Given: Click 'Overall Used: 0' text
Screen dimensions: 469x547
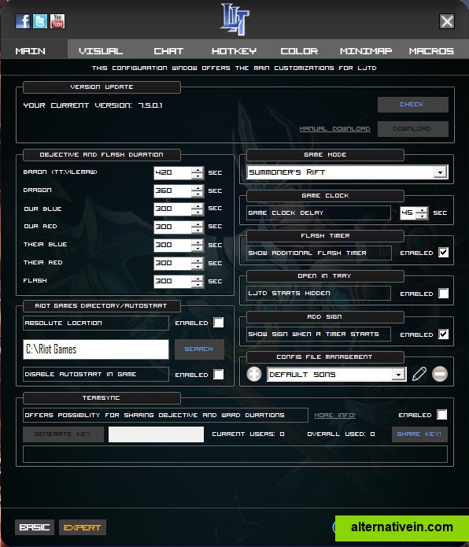Looking at the screenshot, I should click(x=341, y=434).
